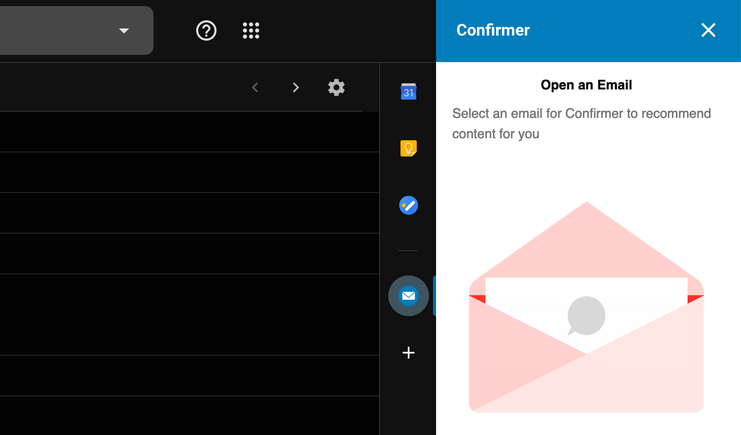Get add-ons with the plus icon
This screenshot has height=435, width=741.
[409, 353]
